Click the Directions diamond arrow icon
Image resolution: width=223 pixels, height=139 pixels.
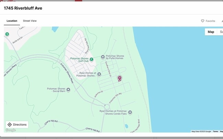(x=10, y=125)
